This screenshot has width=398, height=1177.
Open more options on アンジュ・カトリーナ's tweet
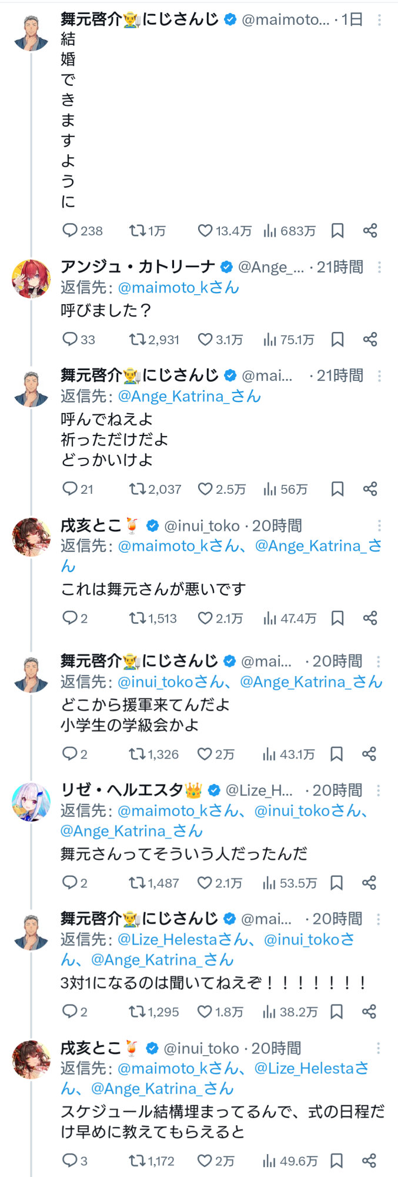379,268
